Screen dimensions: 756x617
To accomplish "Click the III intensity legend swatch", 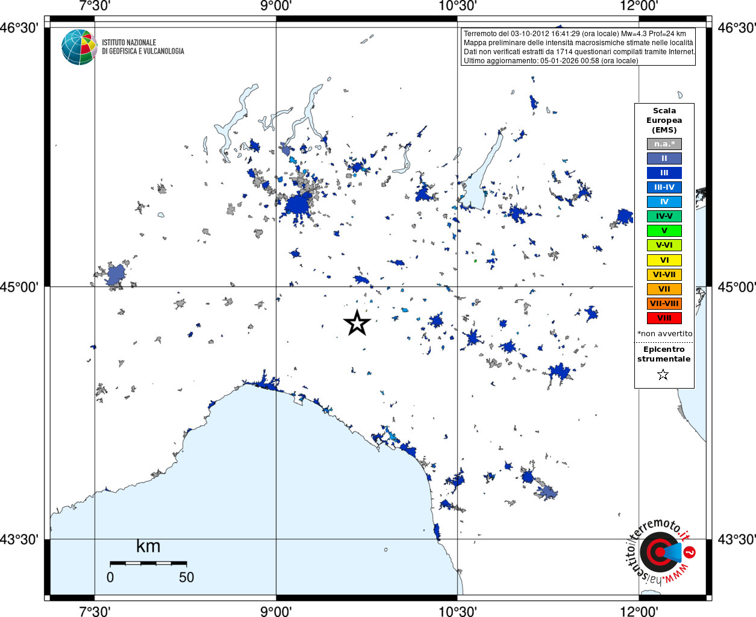I will coord(664,173).
